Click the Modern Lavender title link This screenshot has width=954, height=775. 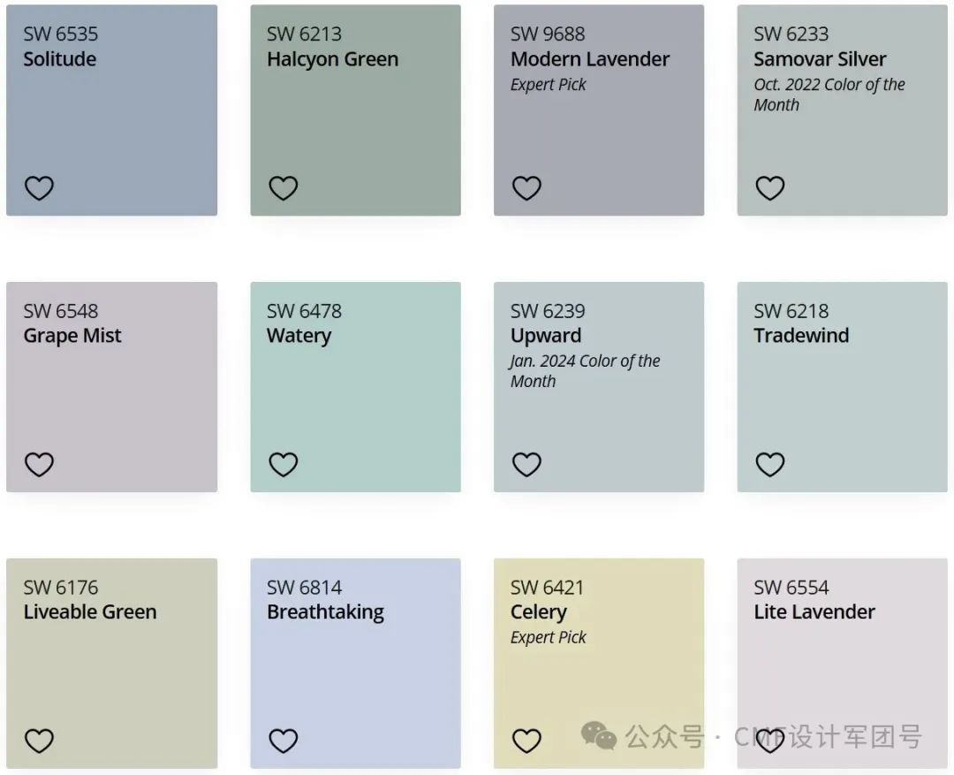(x=589, y=59)
